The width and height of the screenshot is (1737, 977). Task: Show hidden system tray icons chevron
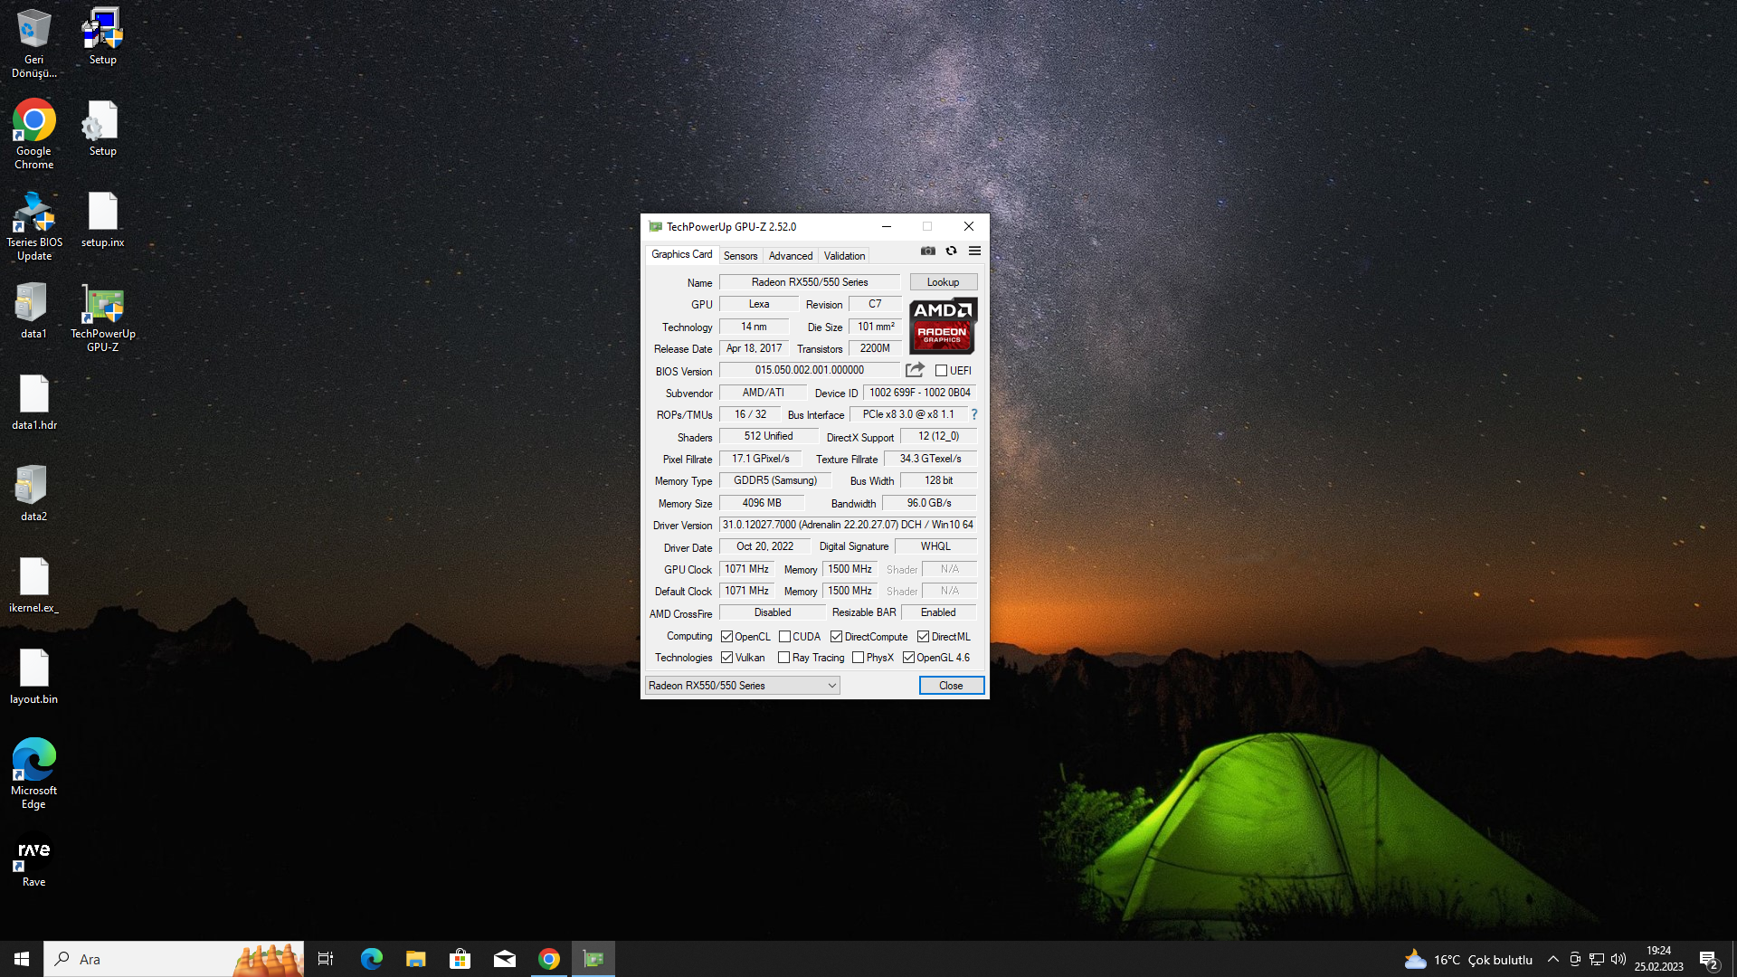coord(1552,959)
